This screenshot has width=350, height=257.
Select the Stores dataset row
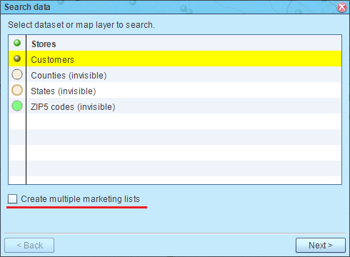(175, 43)
